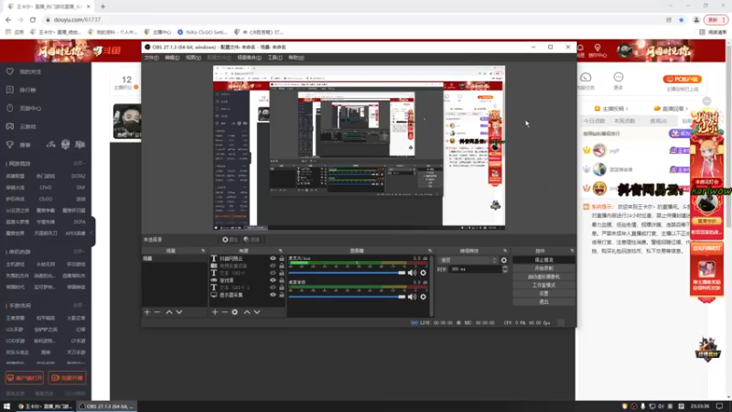The height and width of the screenshot is (412, 732).
Task: Open the Edit menu in OBS
Action: pos(172,58)
